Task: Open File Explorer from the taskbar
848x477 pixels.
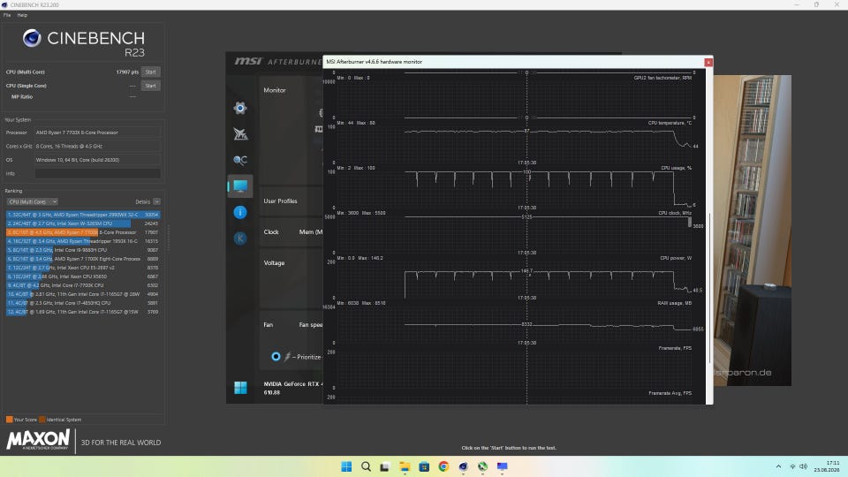Action: point(405,466)
